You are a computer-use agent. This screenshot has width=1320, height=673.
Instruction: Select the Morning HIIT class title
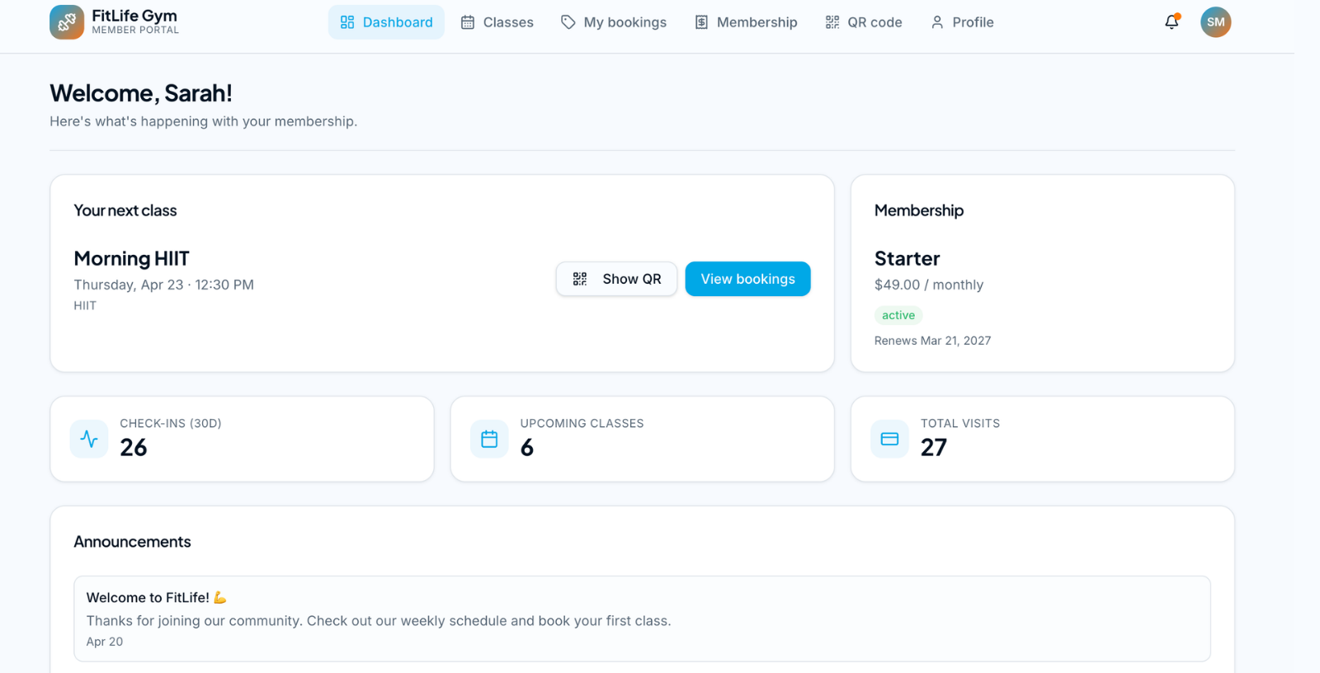pos(131,258)
